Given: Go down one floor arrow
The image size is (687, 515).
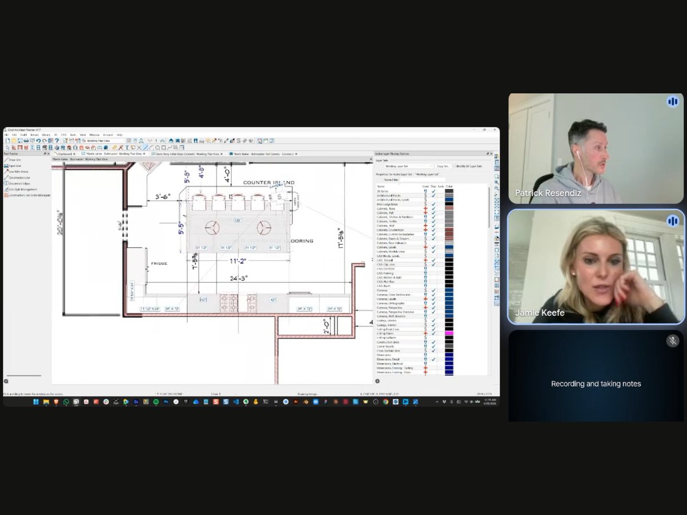Looking at the screenshot, I should click(x=149, y=141).
